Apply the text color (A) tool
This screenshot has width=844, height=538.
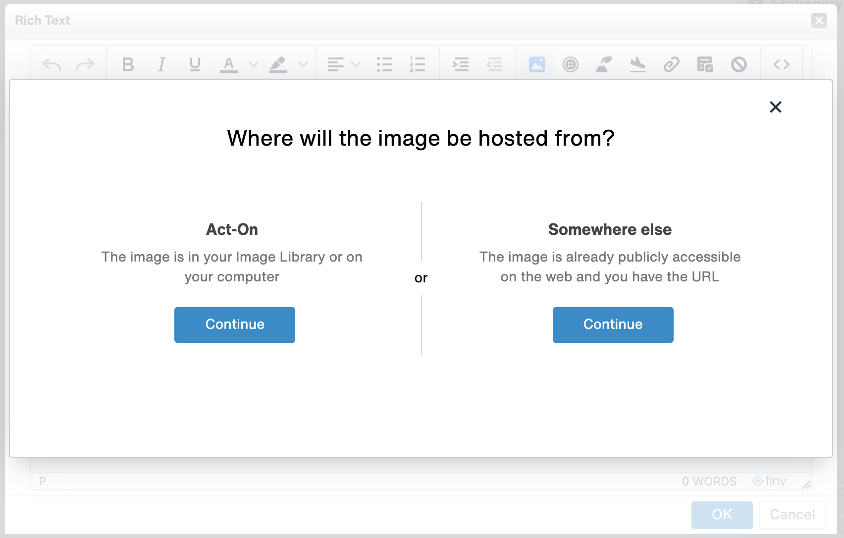click(x=229, y=64)
